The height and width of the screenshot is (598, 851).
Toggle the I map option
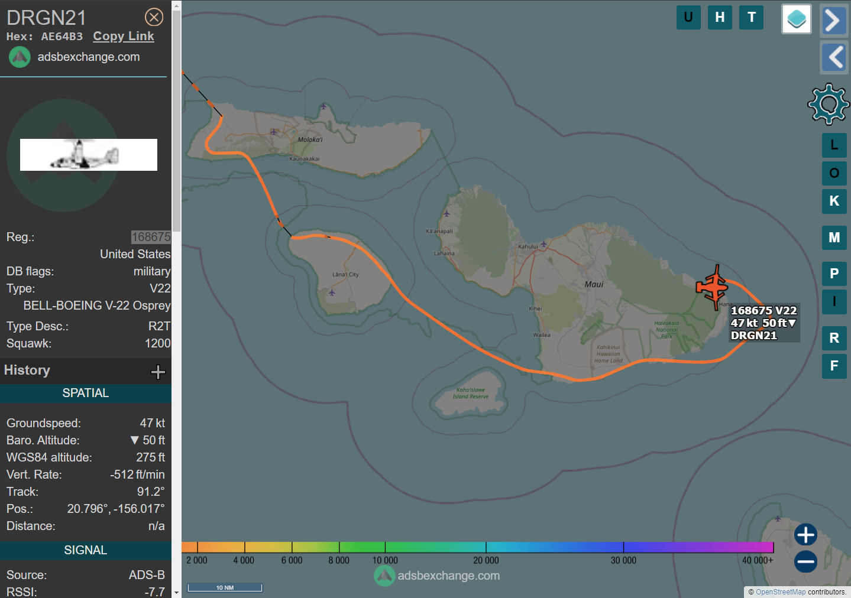coord(834,301)
